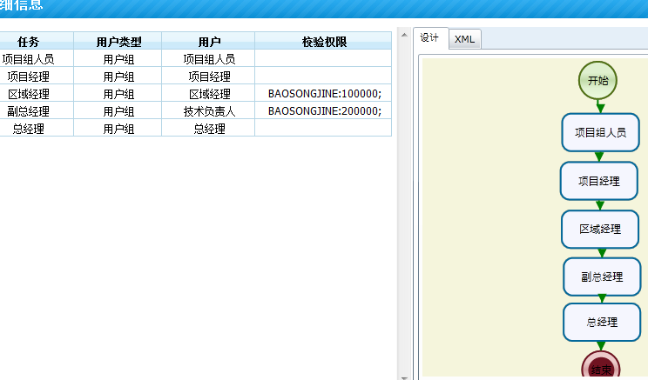Click 项目组人员 in the 任务 column

pyautogui.click(x=29, y=59)
